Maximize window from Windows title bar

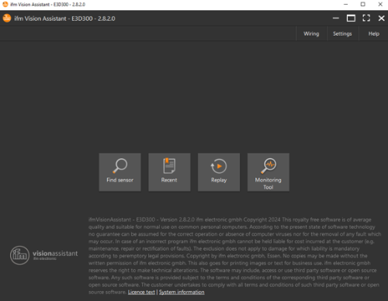click(x=363, y=5)
